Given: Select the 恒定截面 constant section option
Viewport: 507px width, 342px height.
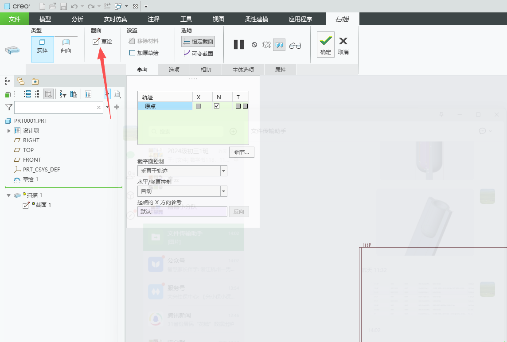Looking at the screenshot, I should click(x=198, y=41).
